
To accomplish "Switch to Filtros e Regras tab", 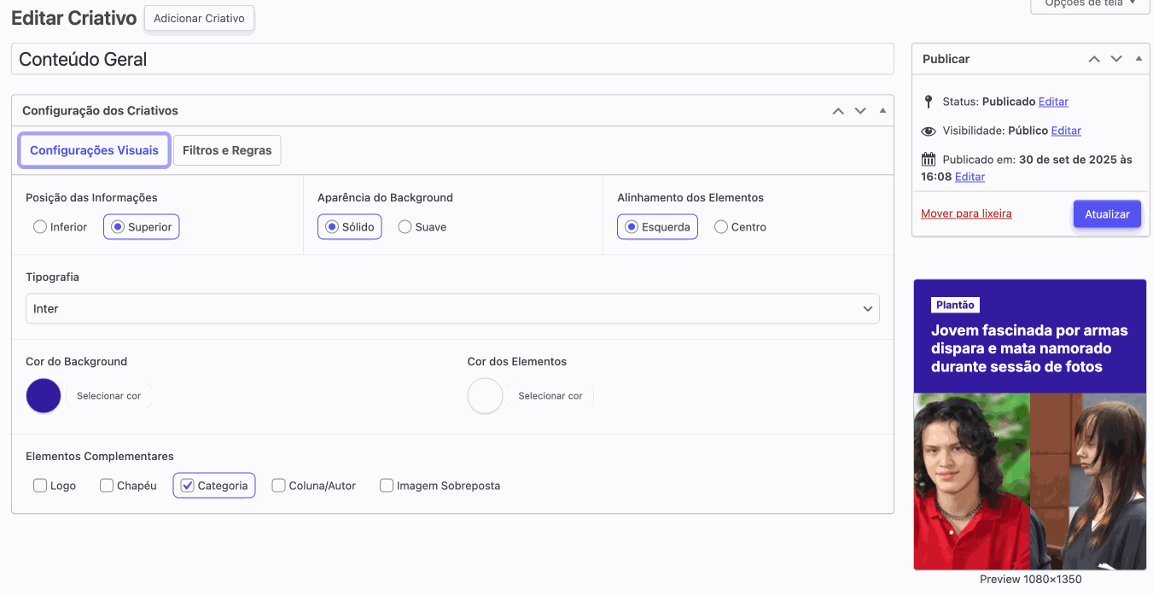I will click(227, 150).
